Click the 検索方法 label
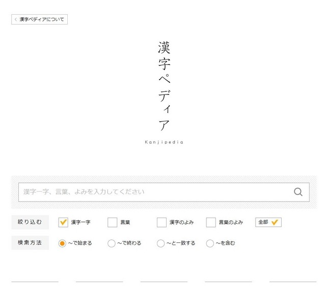The image size is (326, 295). (x=30, y=243)
